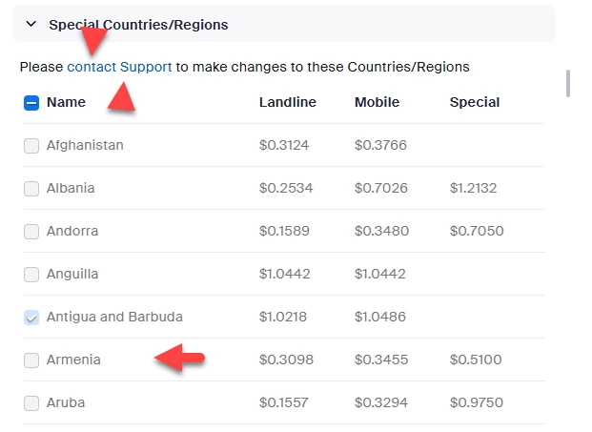Tick the Anguilla checkbox
This screenshot has width=592, height=432.
31,275
